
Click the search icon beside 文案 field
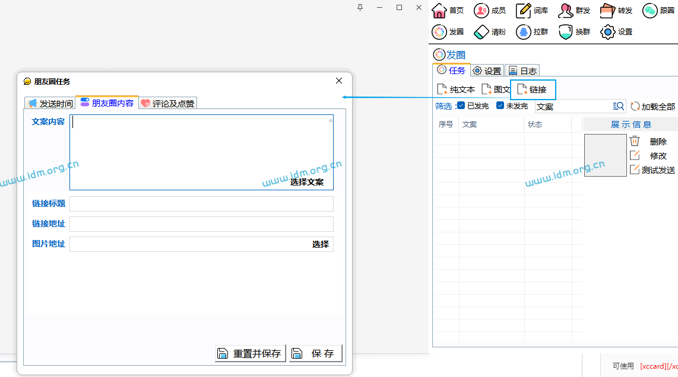[618, 106]
